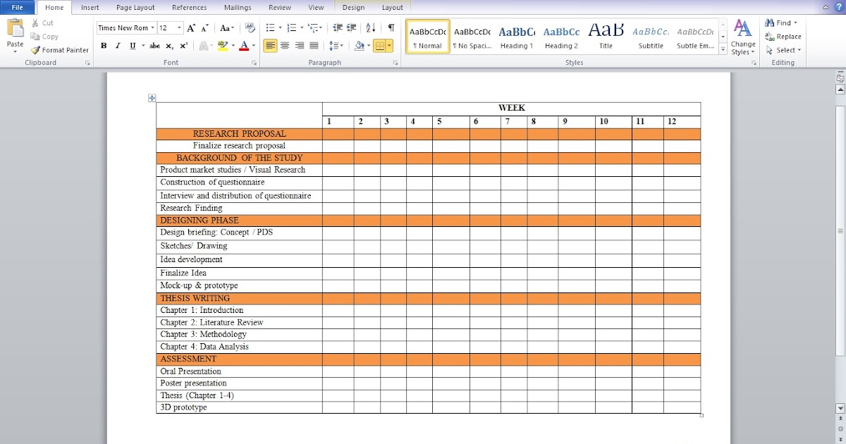Open the Clipboard pane launcher

point(88,63)
